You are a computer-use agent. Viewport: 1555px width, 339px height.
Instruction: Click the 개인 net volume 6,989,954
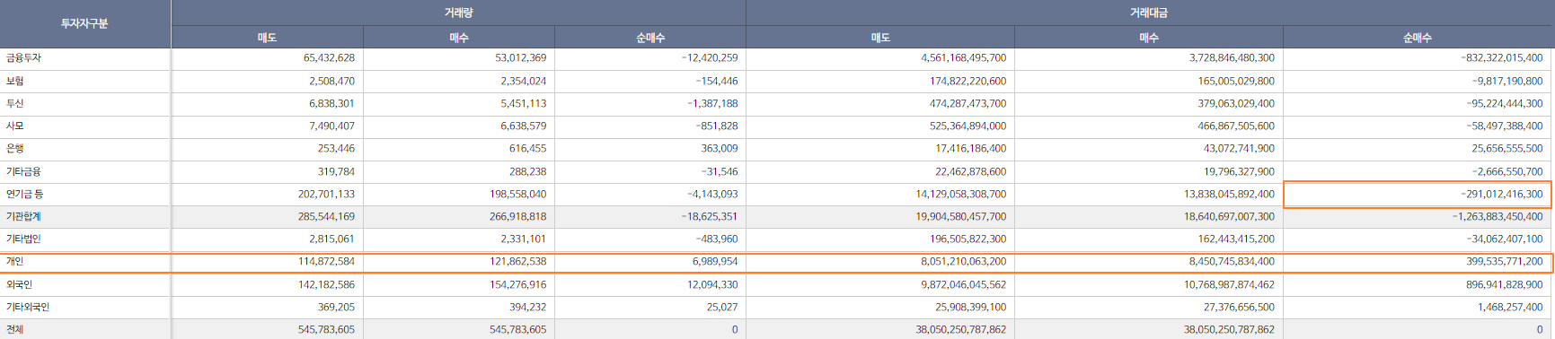tap(715, 262)
